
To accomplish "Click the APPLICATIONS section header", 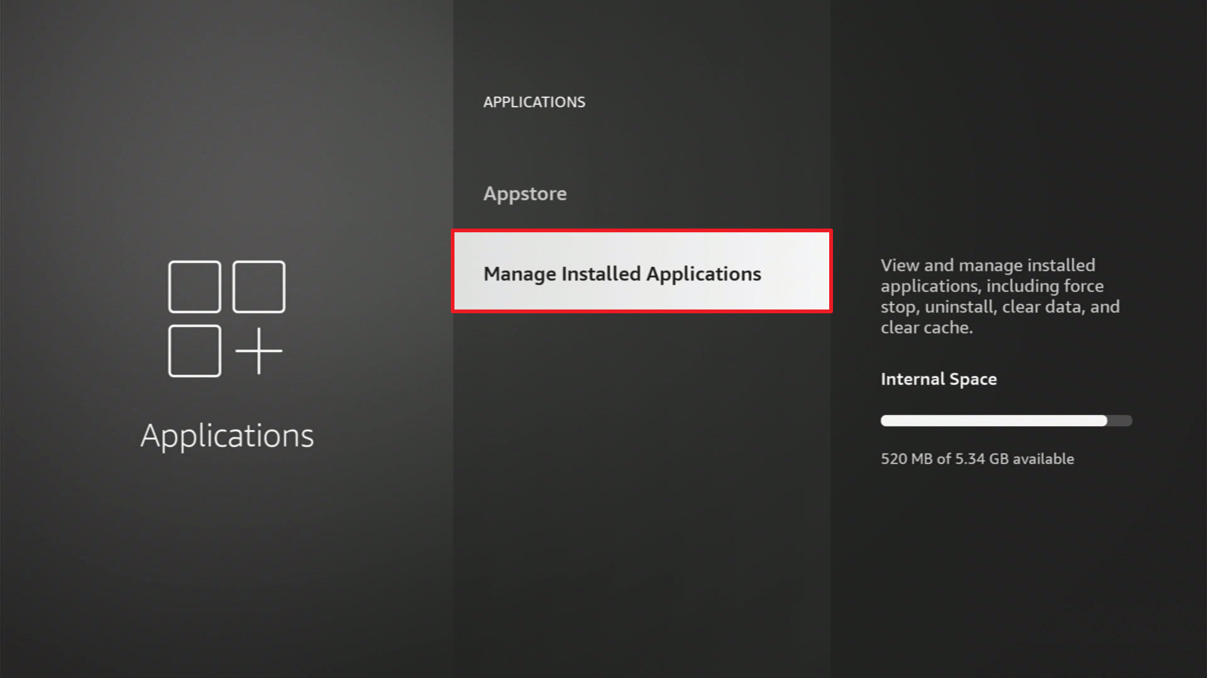I will point(534,102).
